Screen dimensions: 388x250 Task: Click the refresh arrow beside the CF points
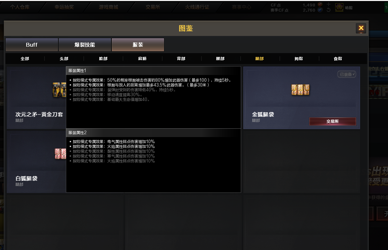click(x=329, y=10)
